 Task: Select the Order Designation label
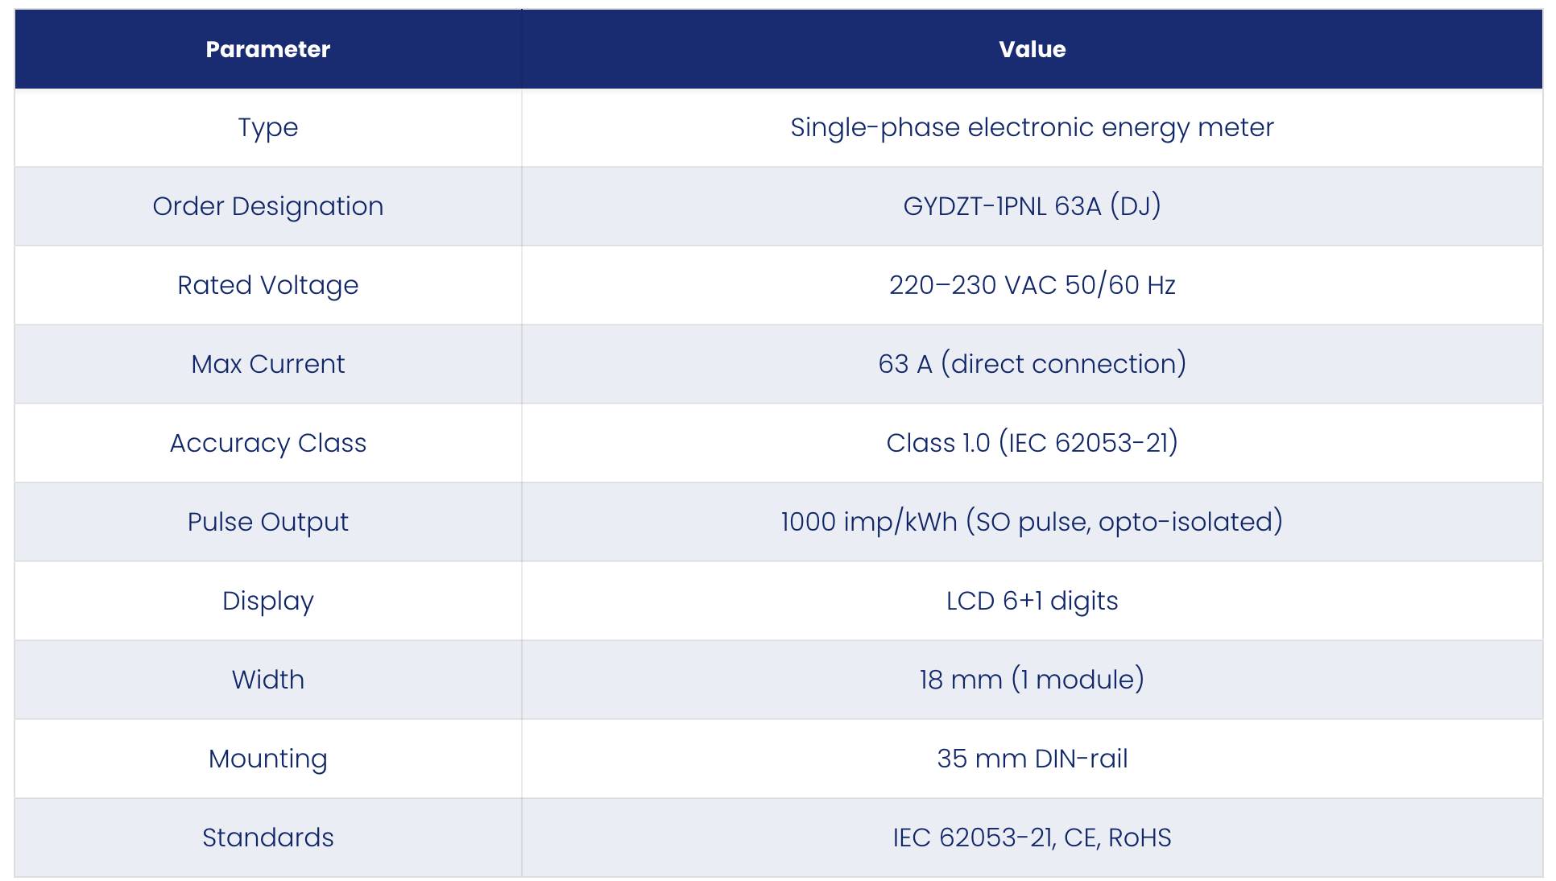268,207
